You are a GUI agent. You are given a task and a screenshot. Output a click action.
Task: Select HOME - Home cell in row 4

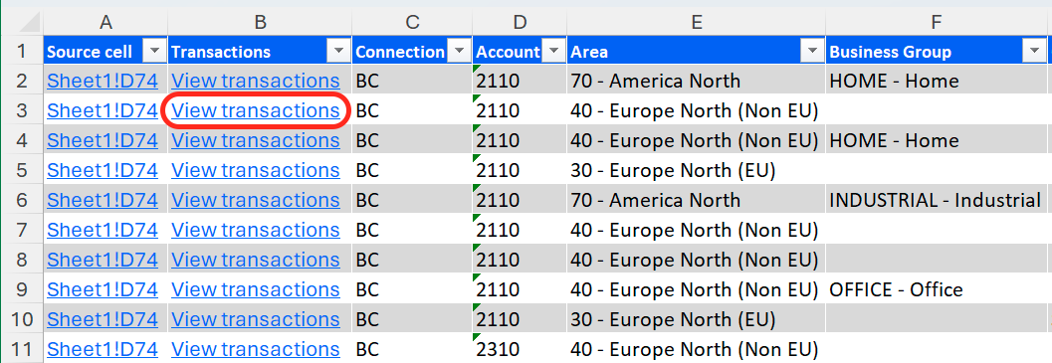(936, 140)
